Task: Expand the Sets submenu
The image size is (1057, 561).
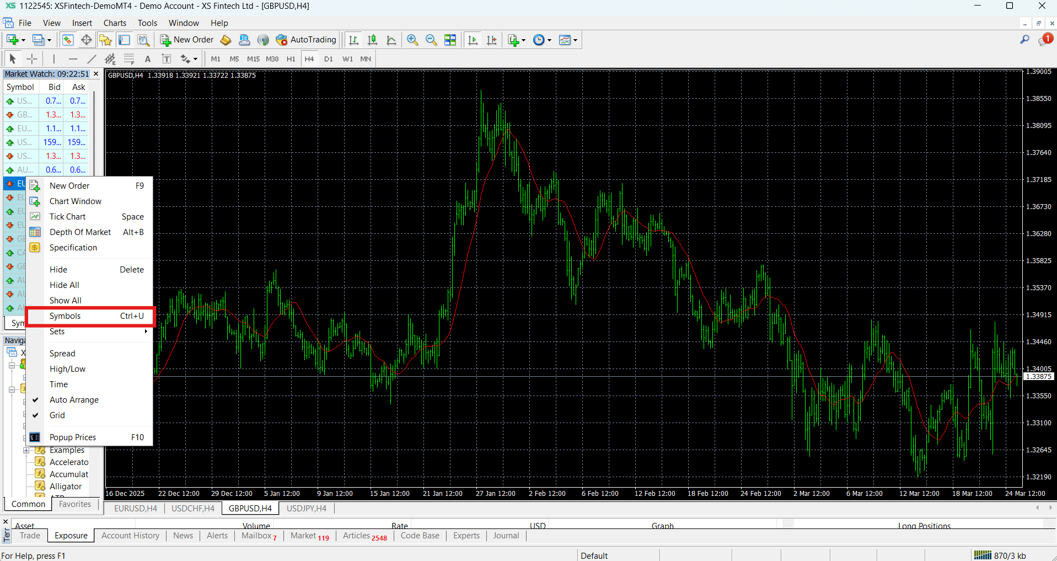Action: [x=89, y=332]
